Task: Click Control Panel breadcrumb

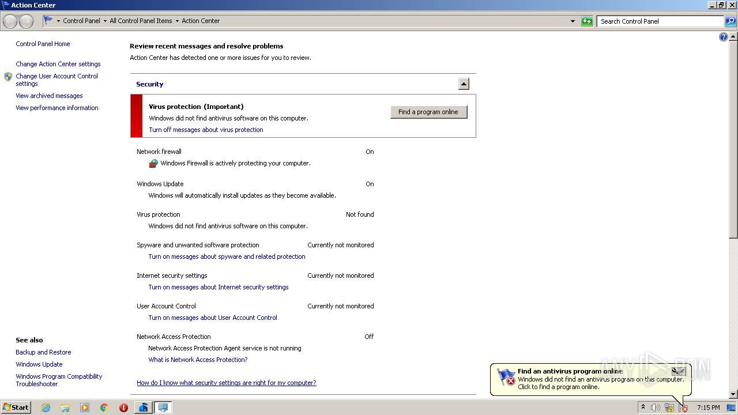Action: point(81,21)
